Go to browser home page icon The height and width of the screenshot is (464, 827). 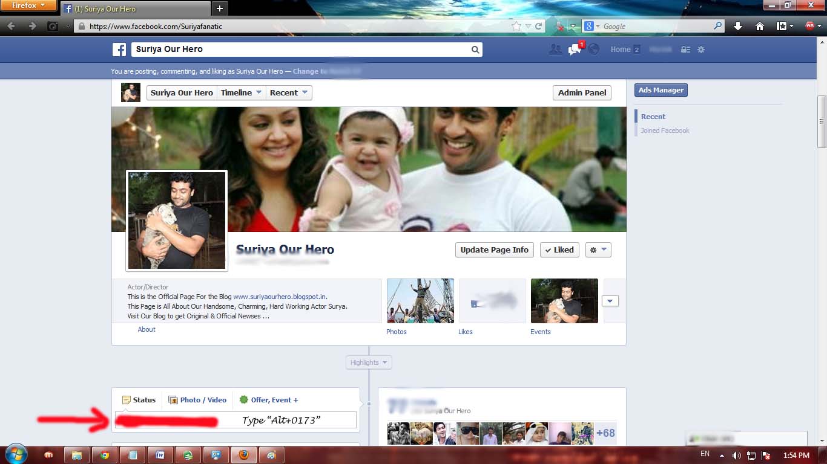(x=760, y=26)
